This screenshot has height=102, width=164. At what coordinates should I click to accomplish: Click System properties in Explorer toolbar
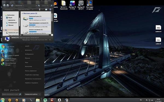point(24,10)
